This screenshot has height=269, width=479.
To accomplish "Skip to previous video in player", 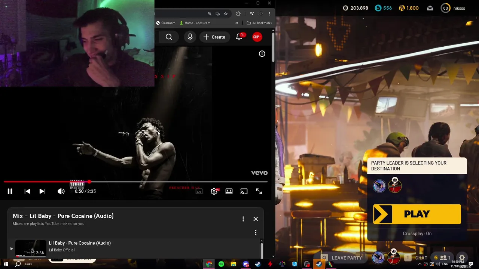I will [x=27, y=191].
